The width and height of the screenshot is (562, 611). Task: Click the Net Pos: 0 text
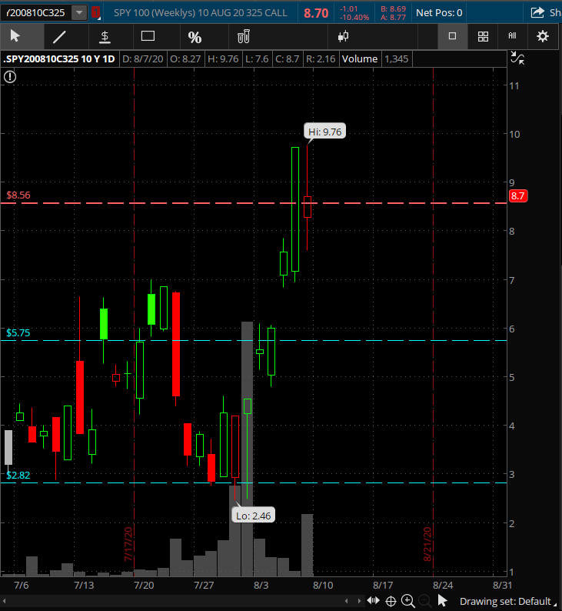pos(439,13)
